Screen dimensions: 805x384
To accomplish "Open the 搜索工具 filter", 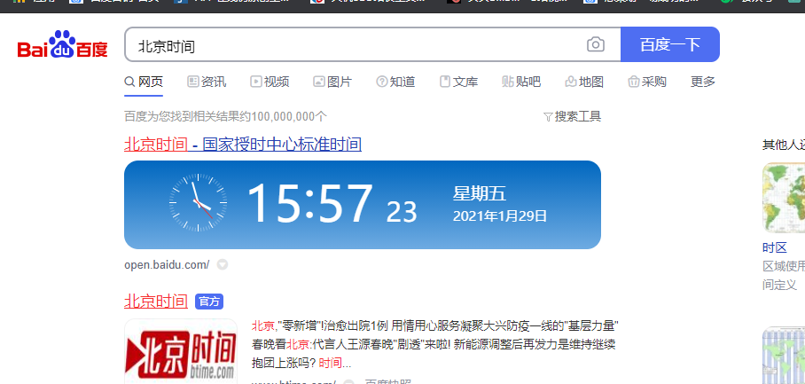I will [x=572, y=116].
